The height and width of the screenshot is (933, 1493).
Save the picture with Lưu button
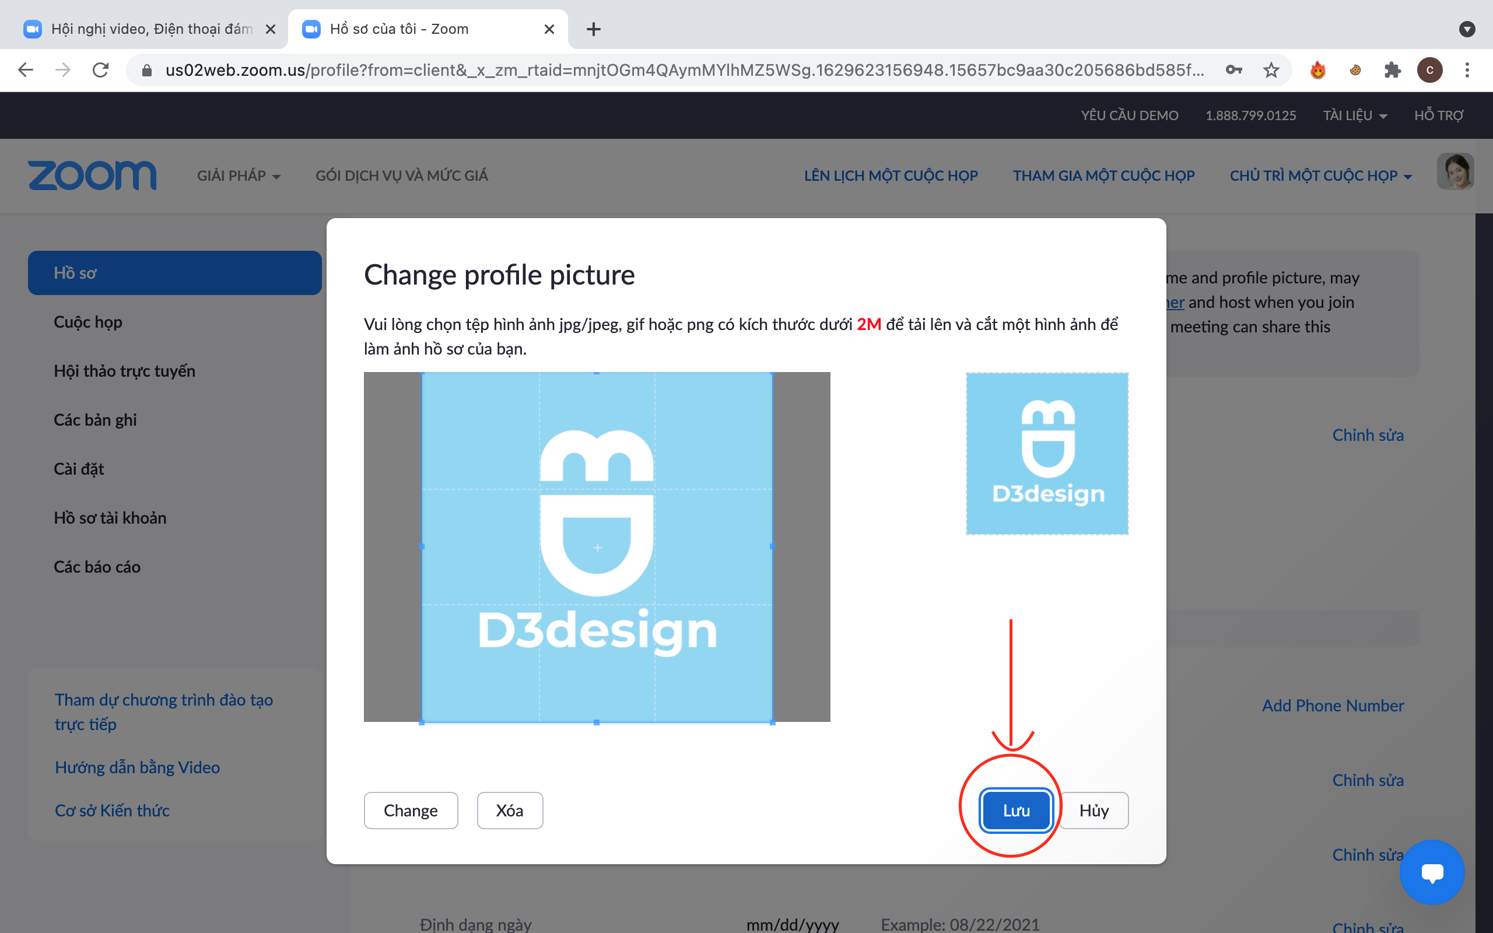[x=1016, y=810]
